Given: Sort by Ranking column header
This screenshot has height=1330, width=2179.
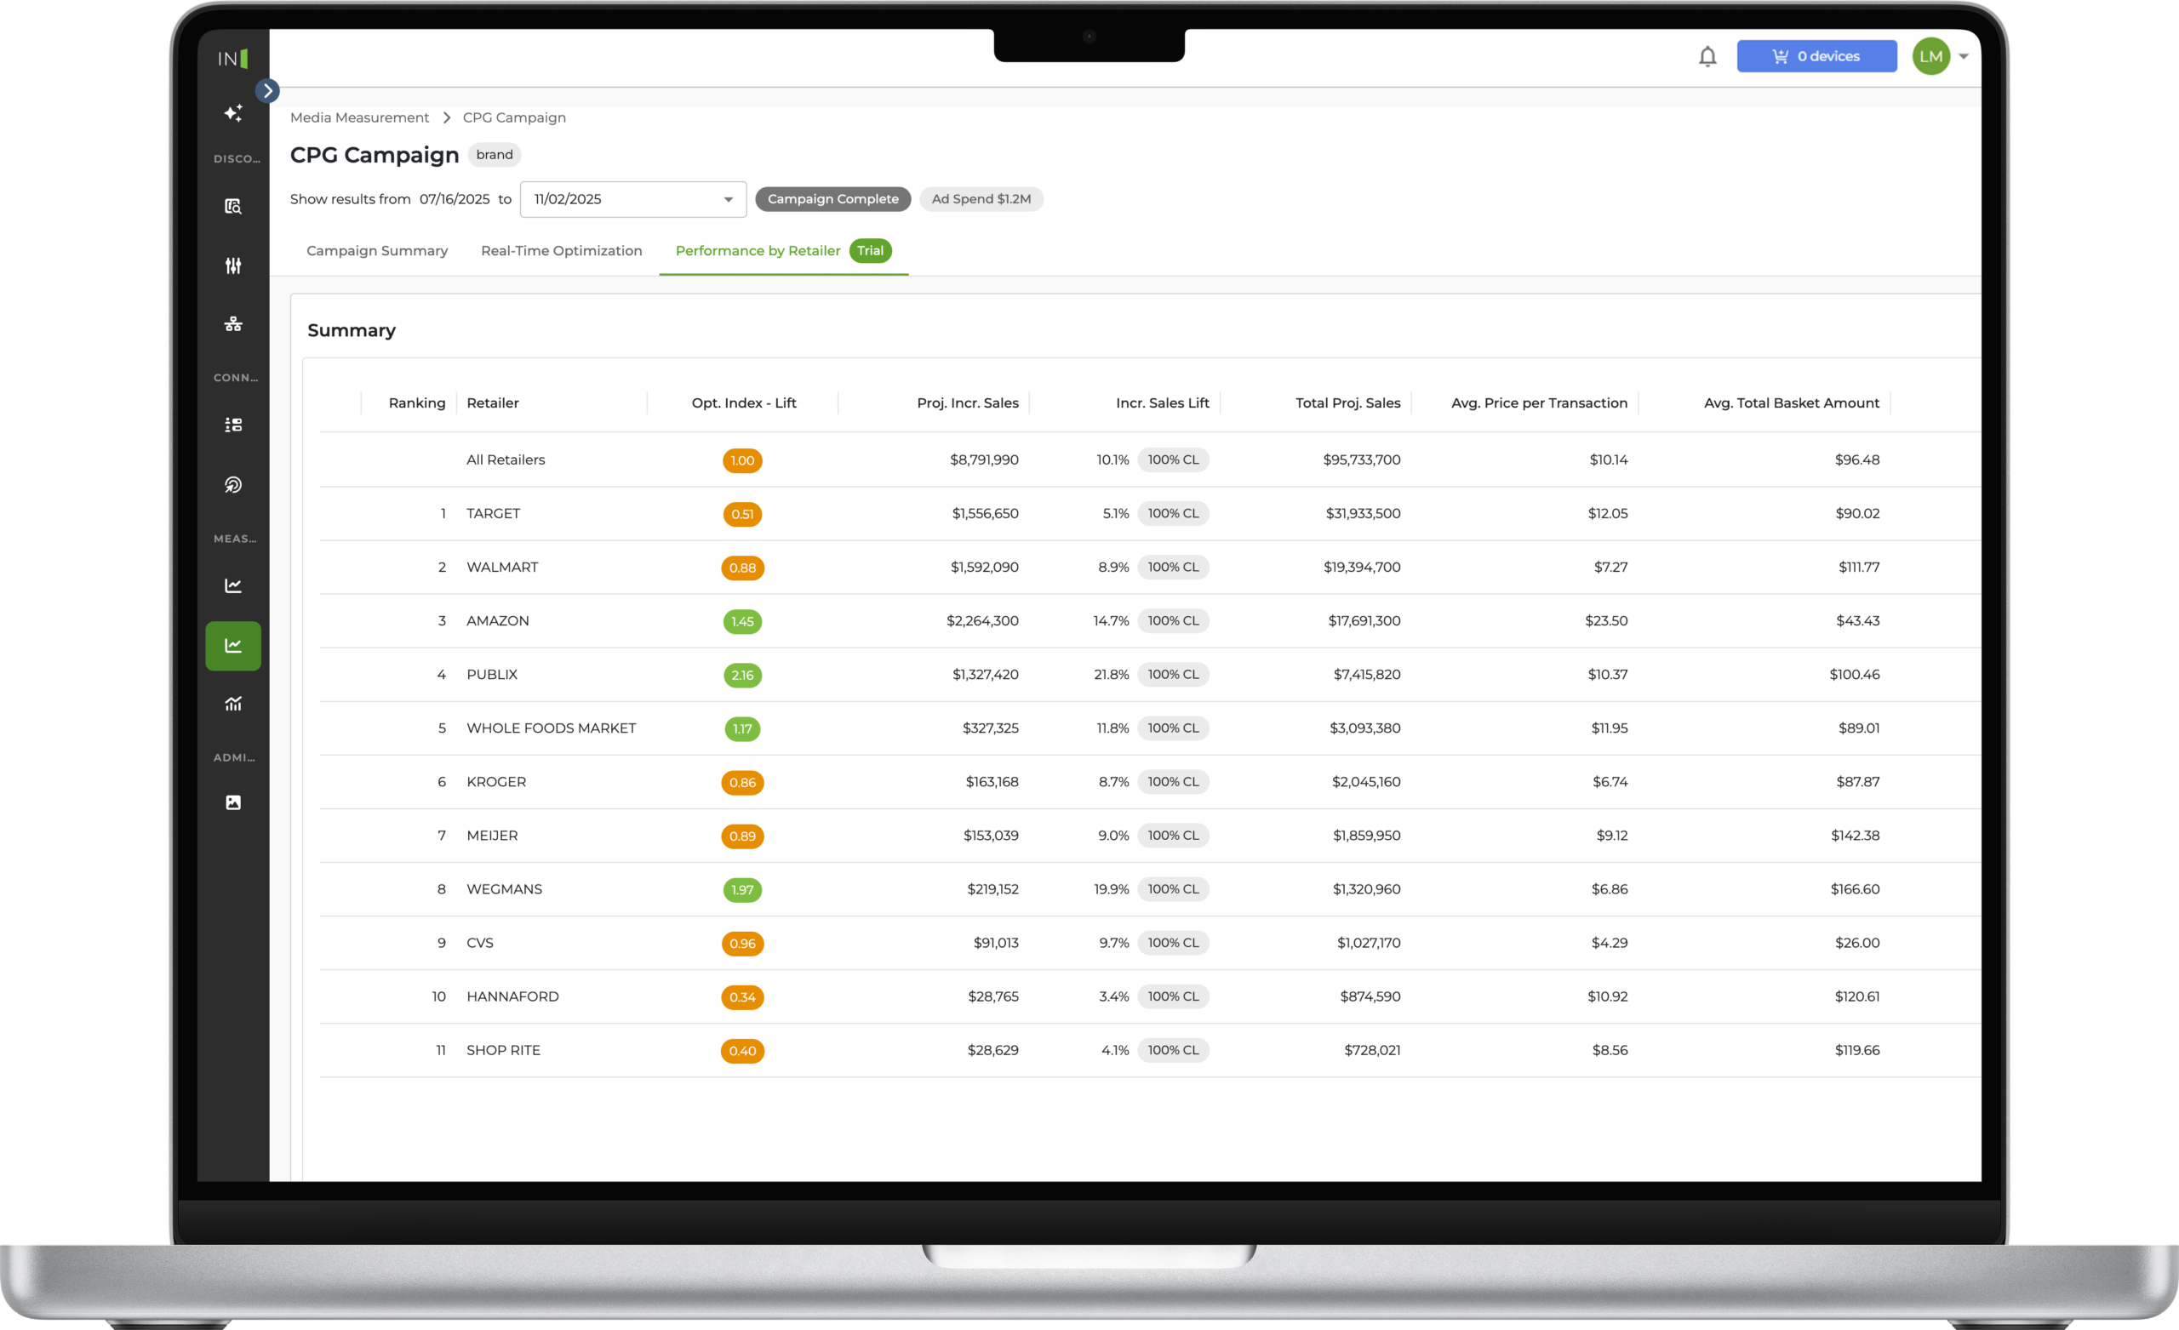Looking at the screenshot, I should [x=416, y=403].
